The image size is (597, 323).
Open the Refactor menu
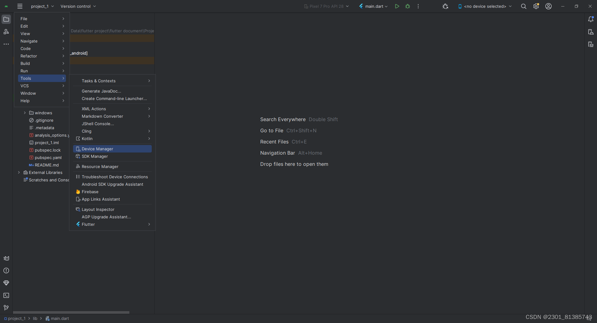(42, 56)
